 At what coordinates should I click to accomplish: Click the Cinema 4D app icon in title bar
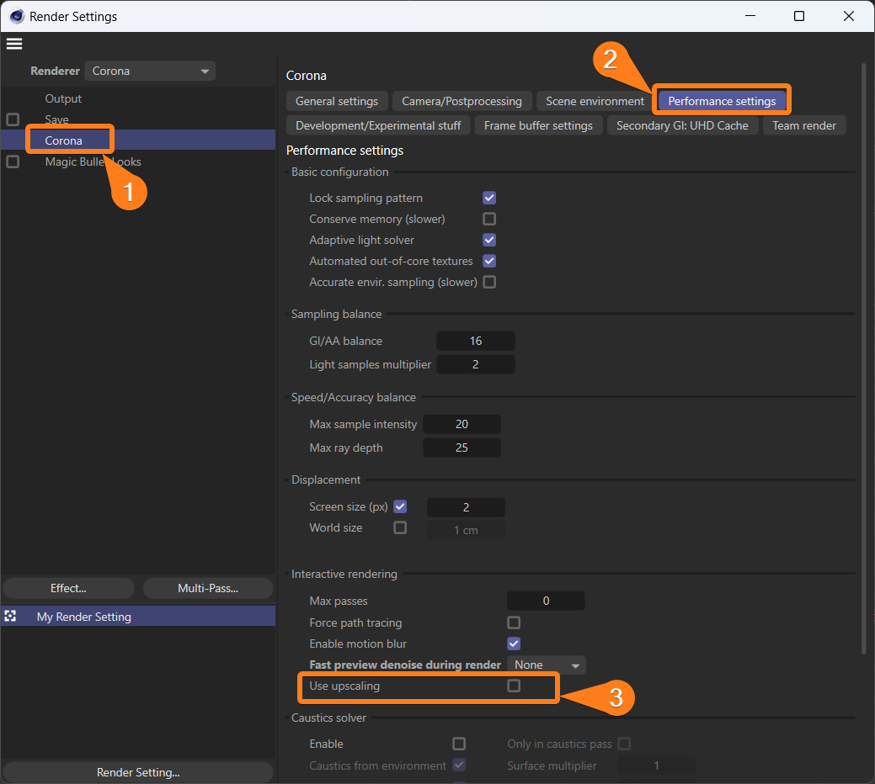point(17,16)
